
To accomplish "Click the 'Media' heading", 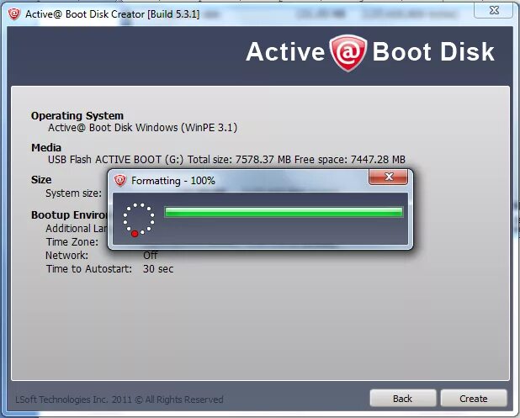I will (46, 147).
